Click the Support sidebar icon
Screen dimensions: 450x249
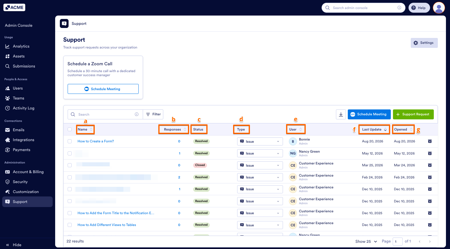click(7, 202)
